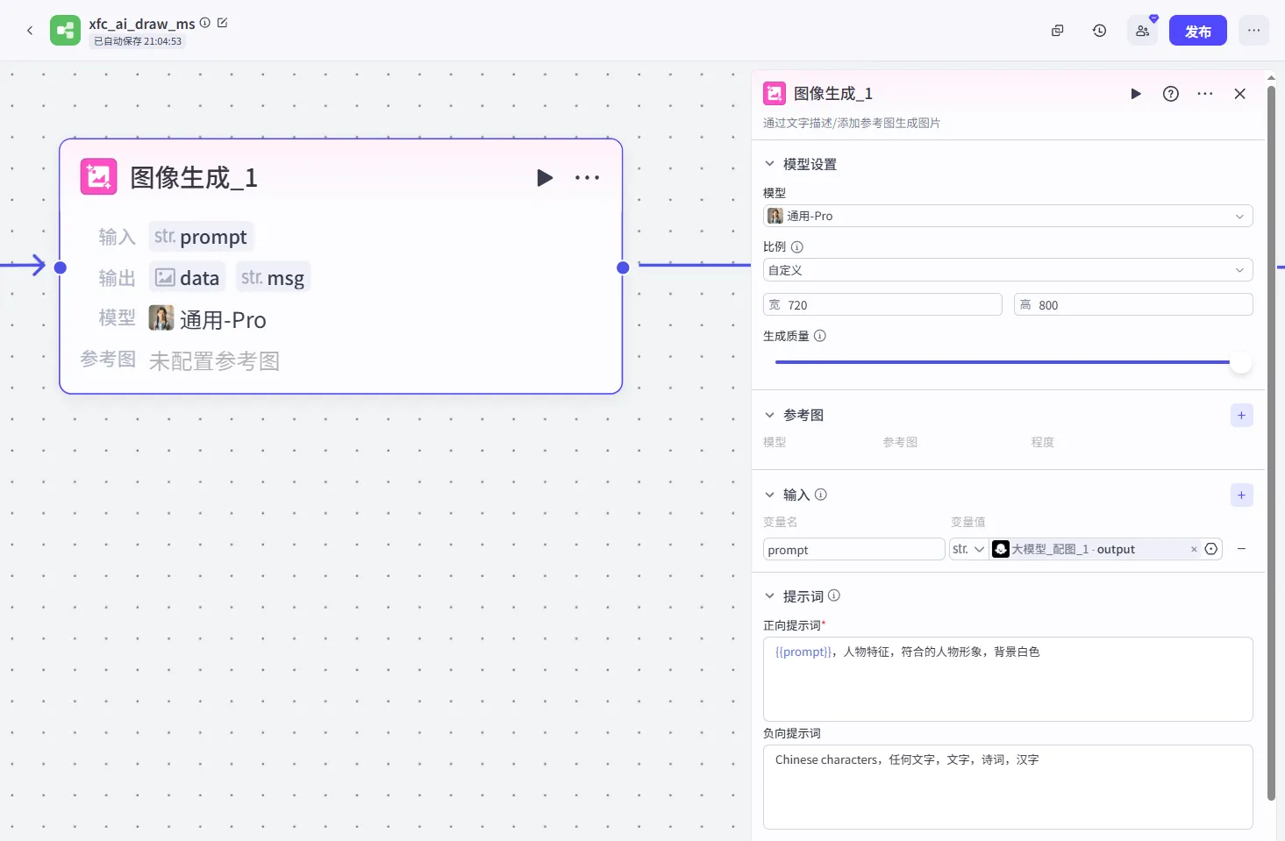1285x841 pixels.
Task: Click 未配置参考图 on the canvas node
Action: (214, 361)
